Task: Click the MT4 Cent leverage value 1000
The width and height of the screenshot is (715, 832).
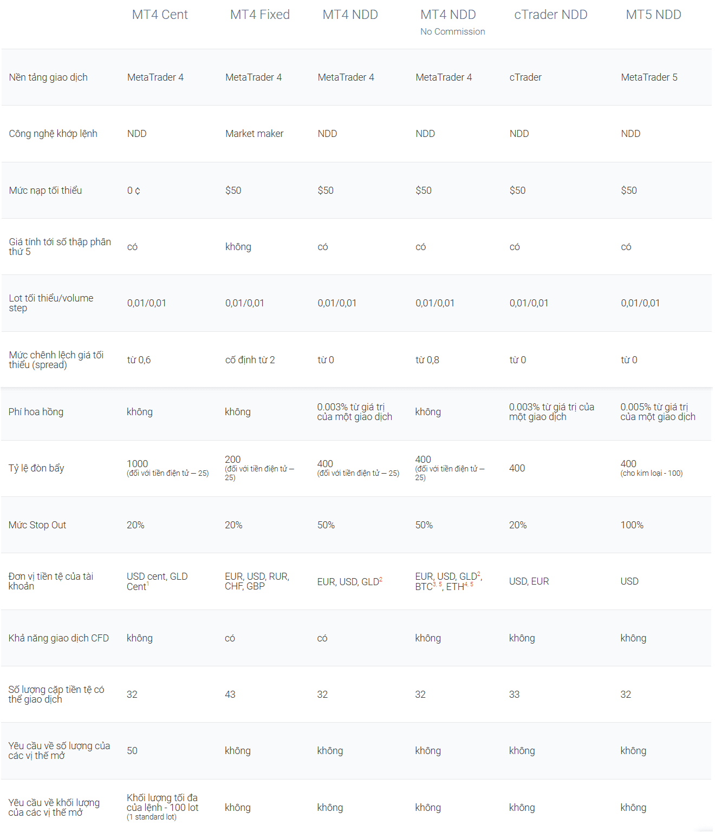Action: click(x=137, y=464)
